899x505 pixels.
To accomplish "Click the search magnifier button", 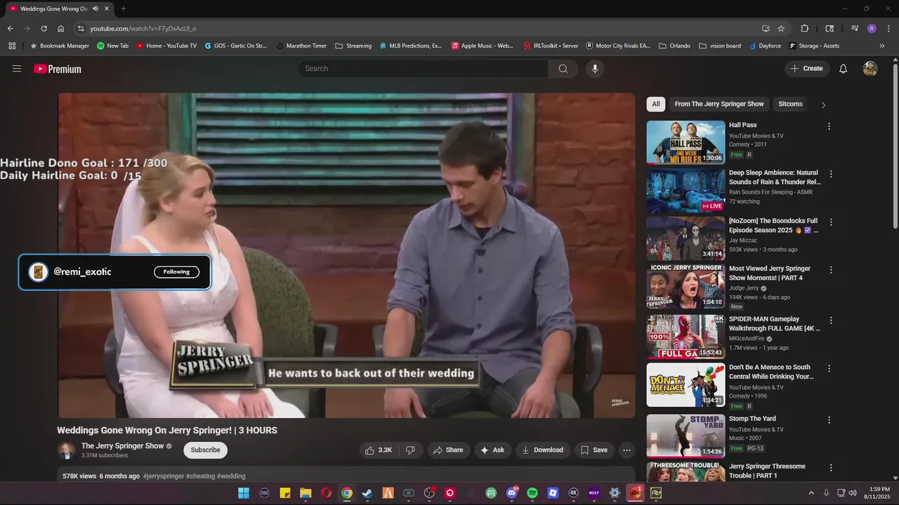I will click(563, 69).
